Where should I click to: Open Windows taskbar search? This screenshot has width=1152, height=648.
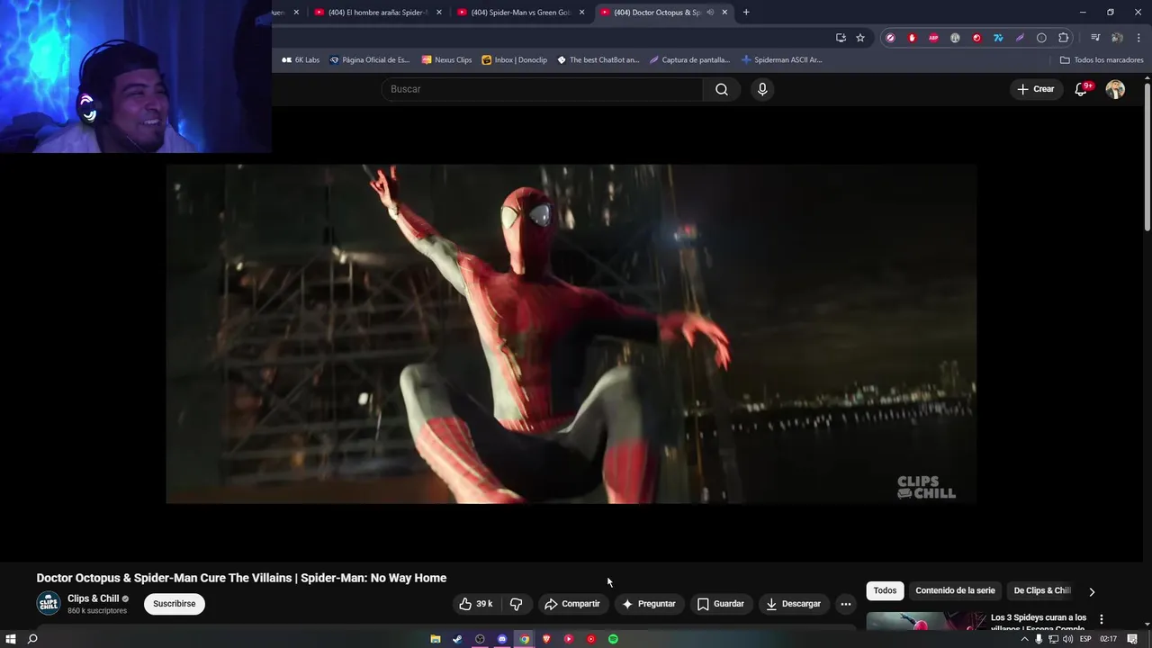click(32, 639)
